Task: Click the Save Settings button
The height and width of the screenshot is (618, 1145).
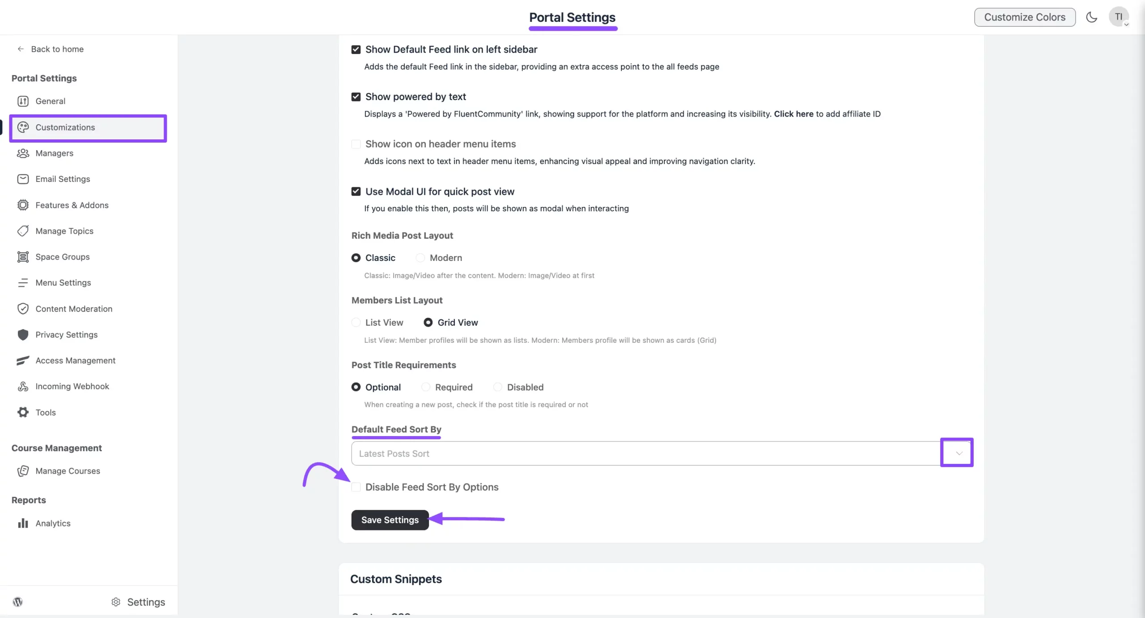Action: point(390,520)
